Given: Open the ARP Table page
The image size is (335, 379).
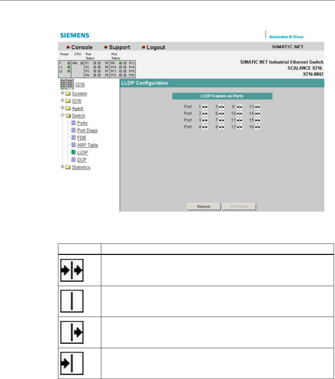Looking at the screenshot, I should 88,145.
